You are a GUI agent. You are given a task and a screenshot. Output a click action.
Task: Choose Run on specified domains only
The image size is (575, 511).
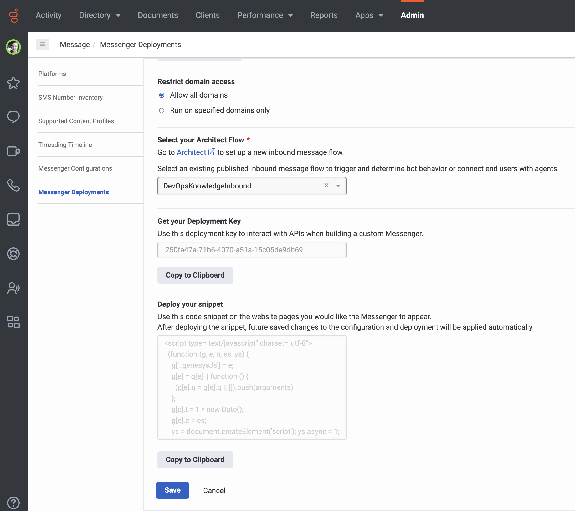coord(161,111)
